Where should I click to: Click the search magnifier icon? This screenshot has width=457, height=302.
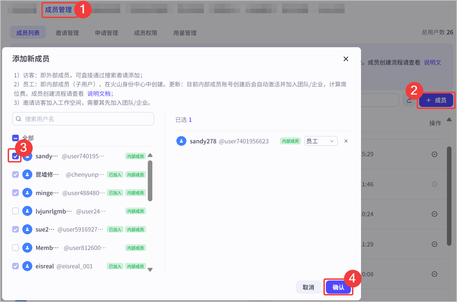(19, 119)
